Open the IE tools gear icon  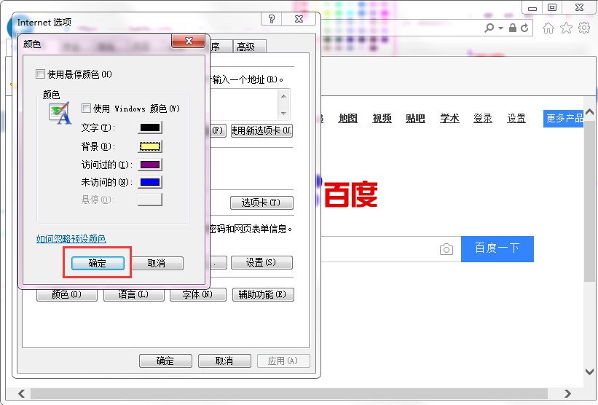point(584,28)
